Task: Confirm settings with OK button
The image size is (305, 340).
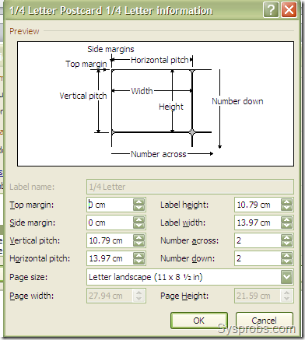Action: (x=199, y=321)
